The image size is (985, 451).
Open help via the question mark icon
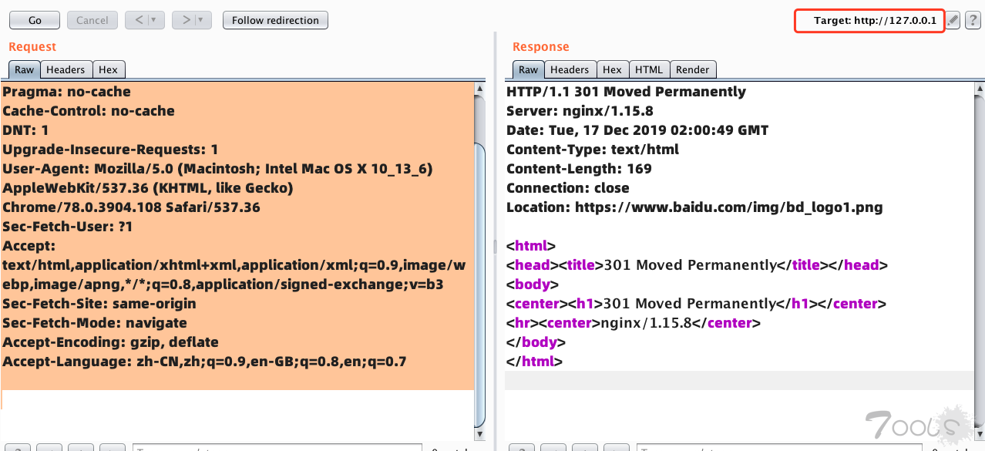(973, 21)
